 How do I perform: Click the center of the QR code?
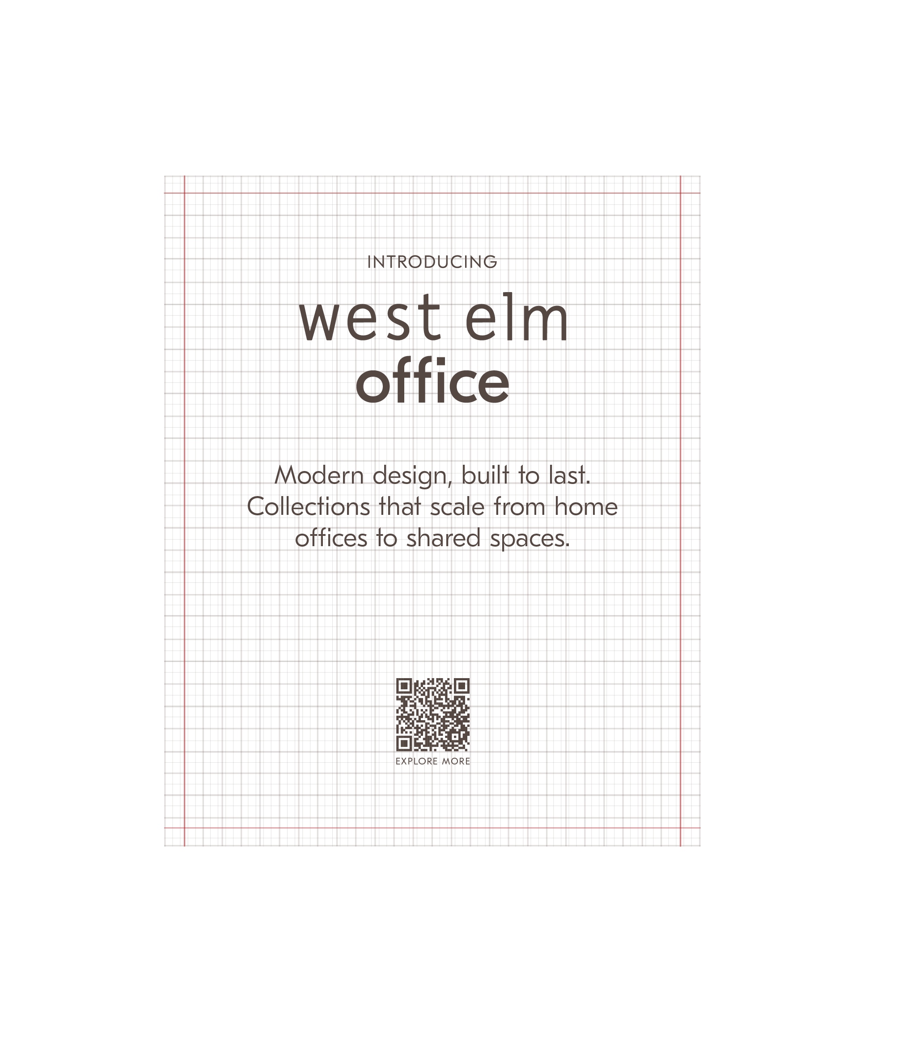click(x=432, y=715)
